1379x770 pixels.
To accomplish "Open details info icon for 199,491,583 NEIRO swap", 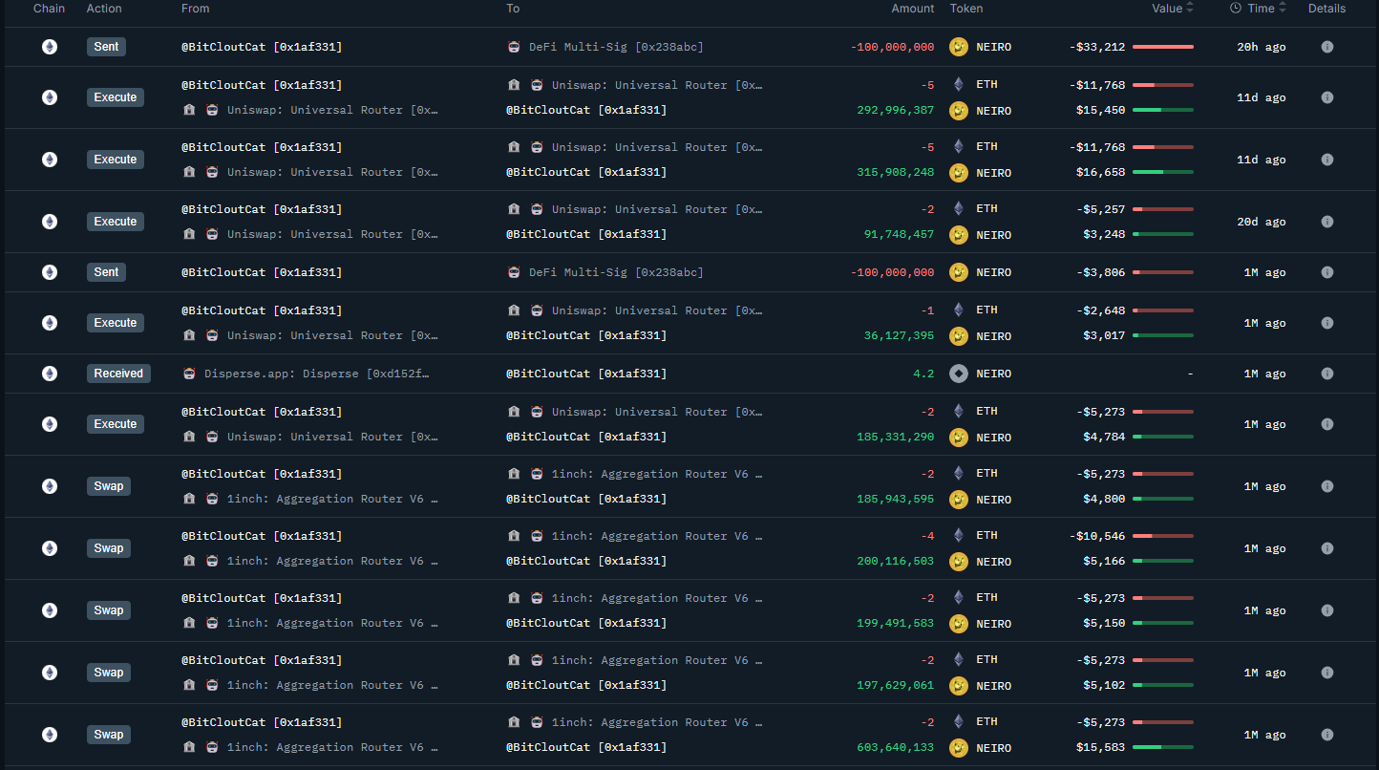I will point(1326,610).
